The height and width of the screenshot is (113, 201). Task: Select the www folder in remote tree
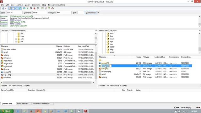tap(112, 52)
